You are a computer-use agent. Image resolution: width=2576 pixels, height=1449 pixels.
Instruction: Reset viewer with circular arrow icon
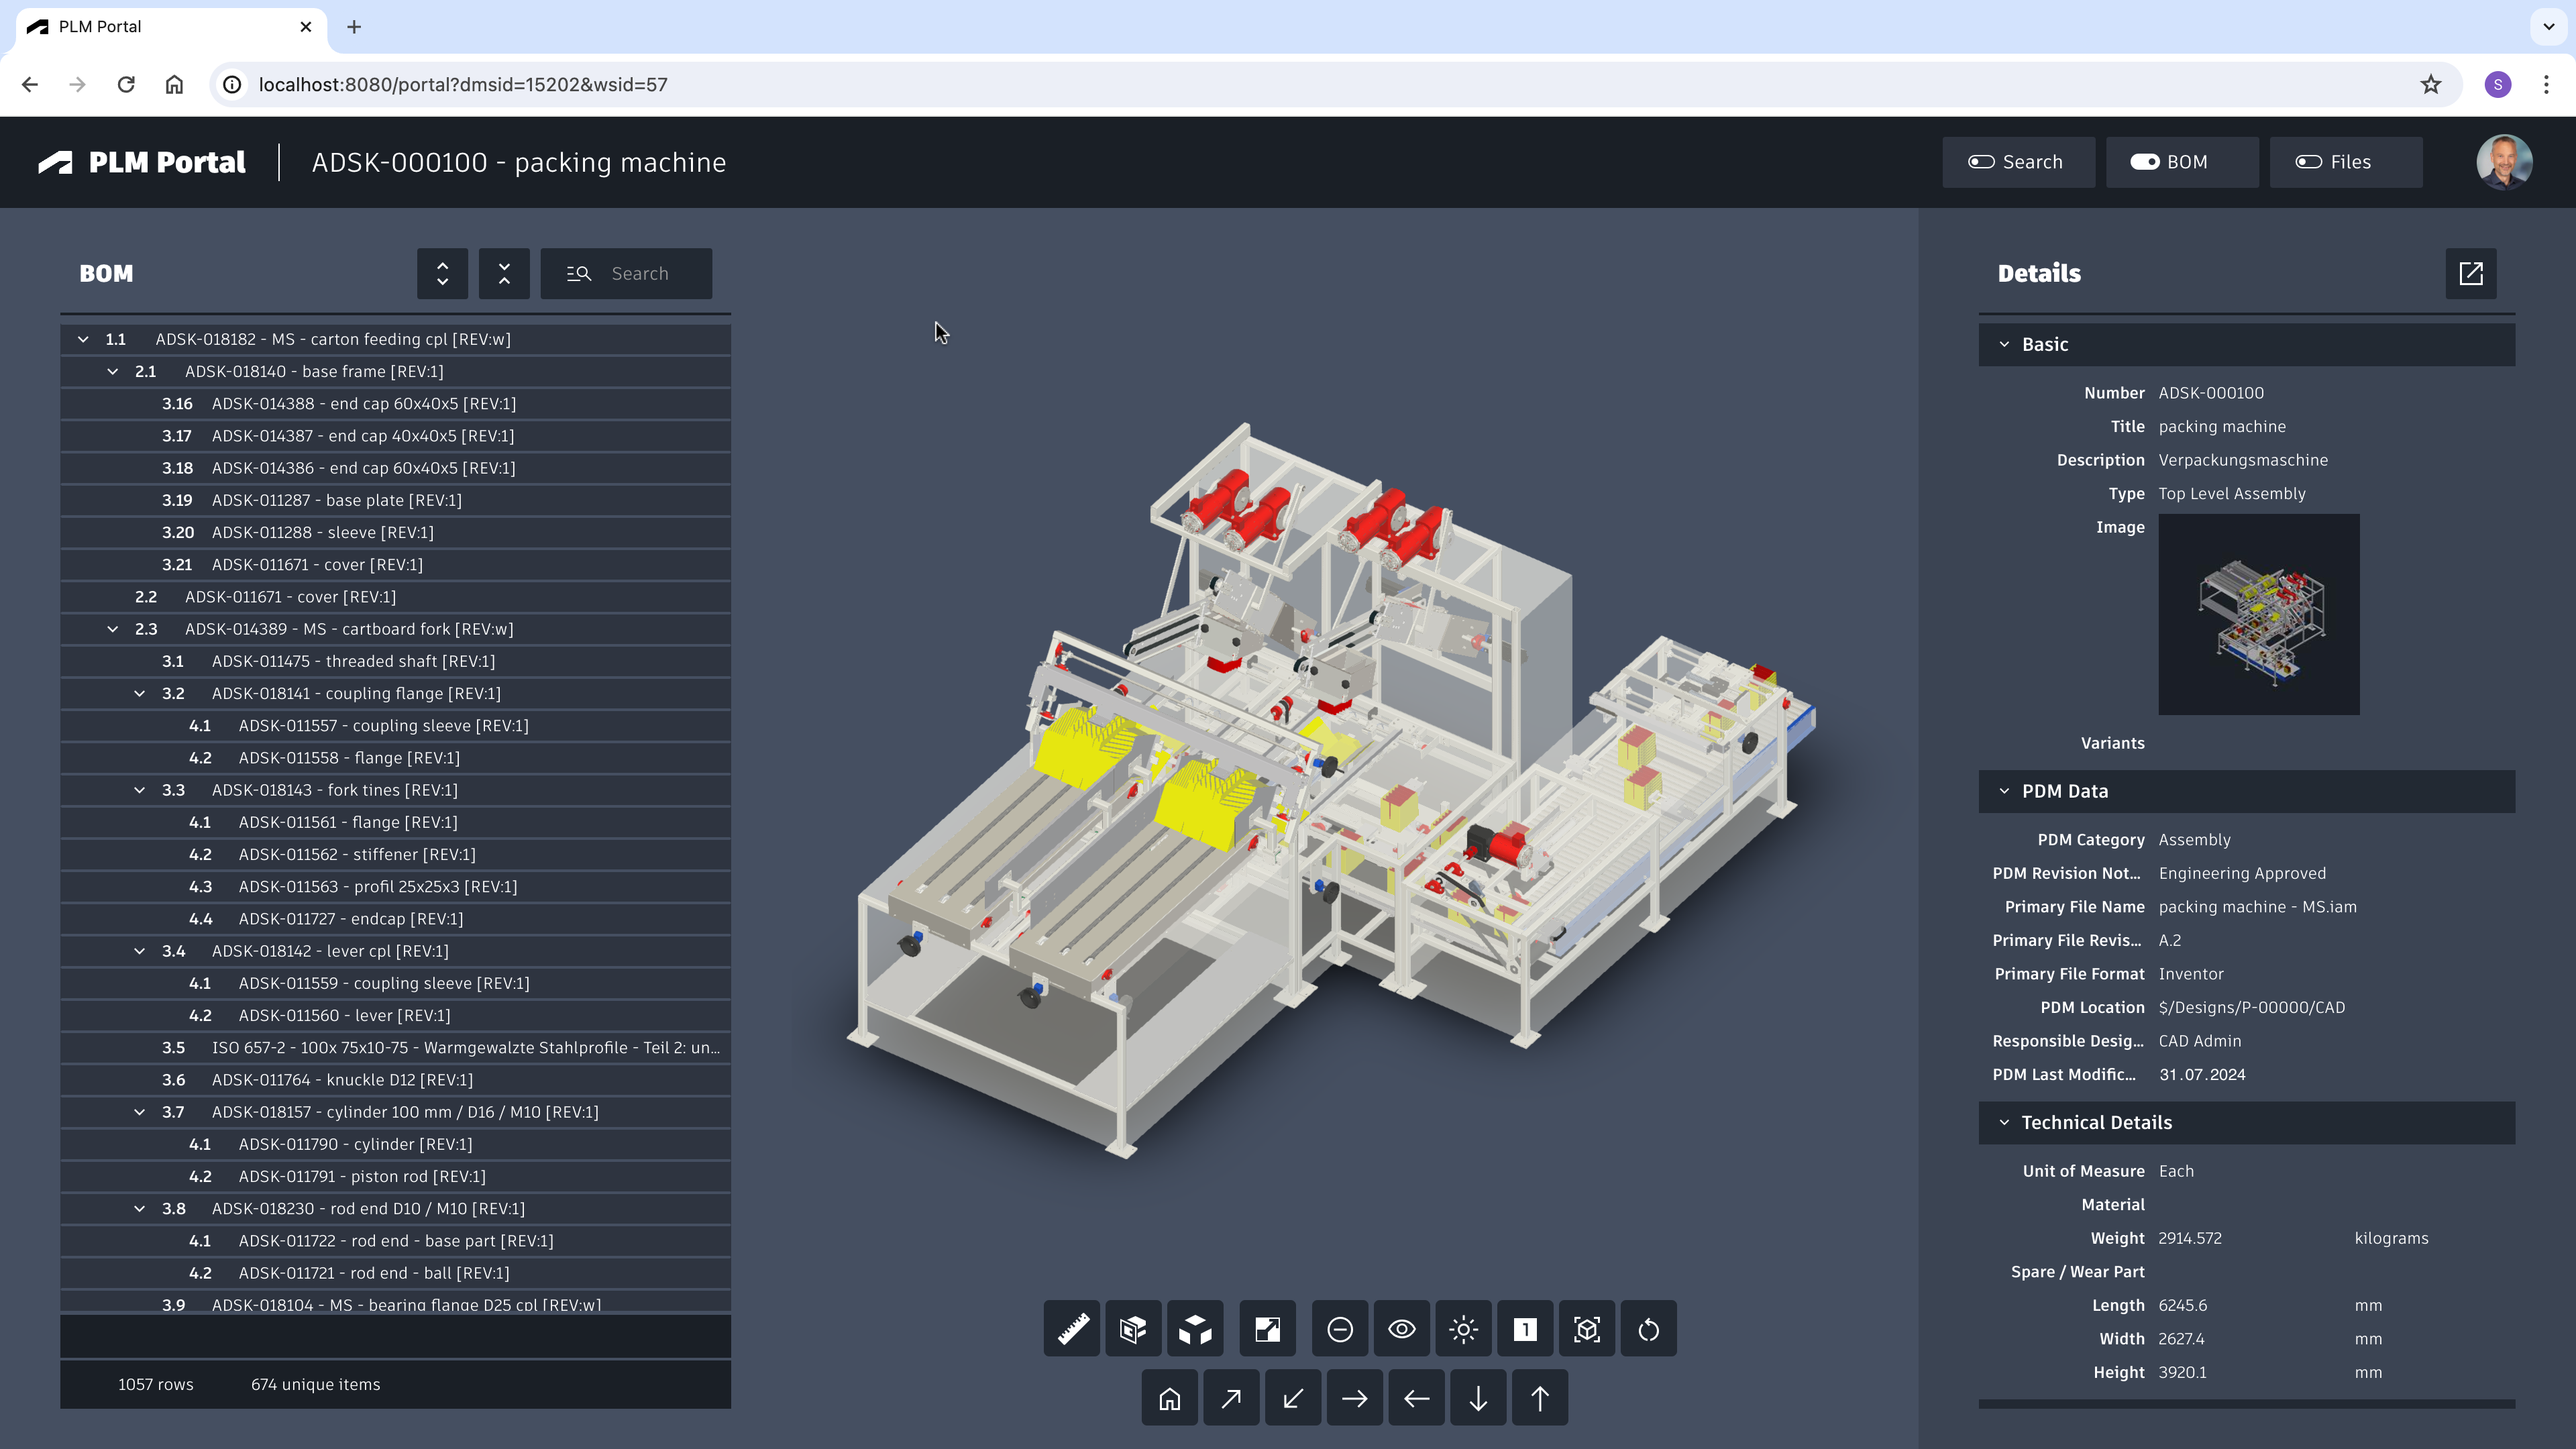coord(1648,1329)
